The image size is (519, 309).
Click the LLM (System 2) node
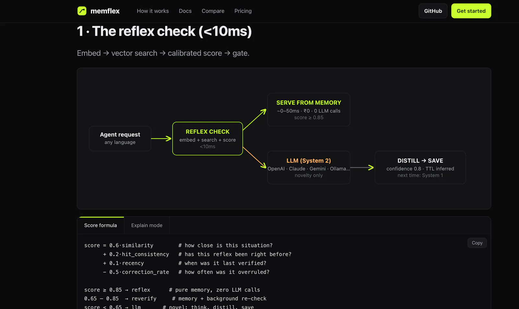point(309,167)
